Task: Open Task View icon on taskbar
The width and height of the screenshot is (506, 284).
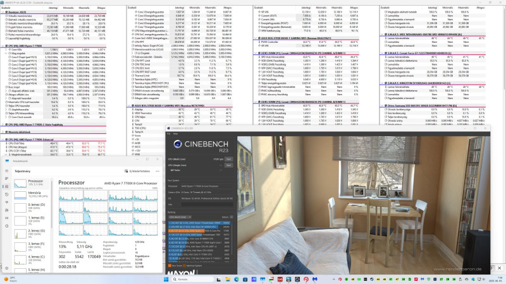Action: (x=219, y=279)
